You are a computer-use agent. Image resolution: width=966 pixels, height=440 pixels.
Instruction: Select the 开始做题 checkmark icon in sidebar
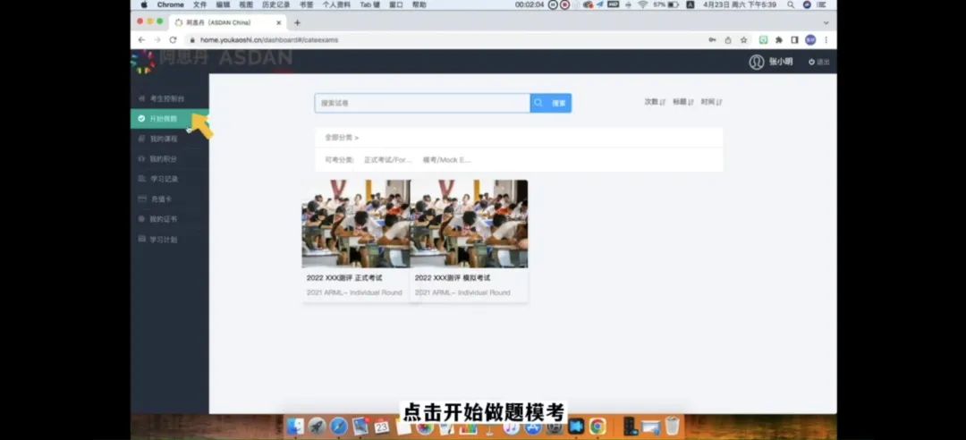pyautogui.click(x=141, y=118)
